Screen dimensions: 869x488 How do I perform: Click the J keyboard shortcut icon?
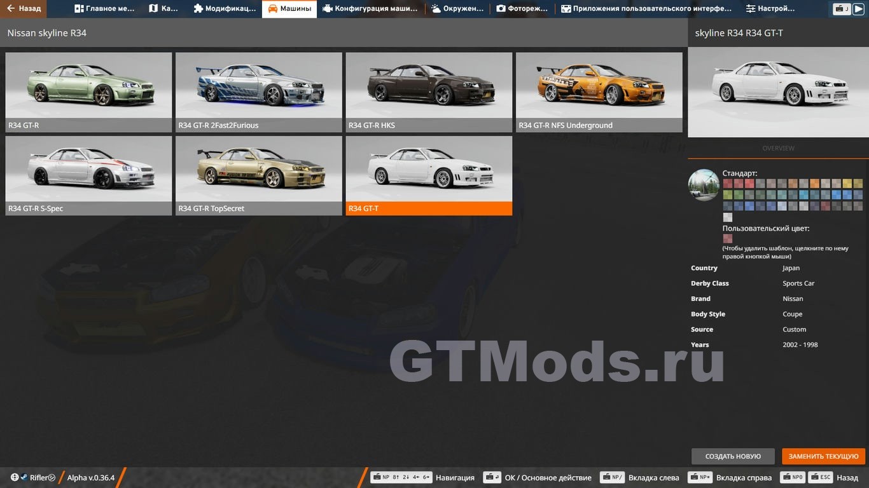point(842,9)
